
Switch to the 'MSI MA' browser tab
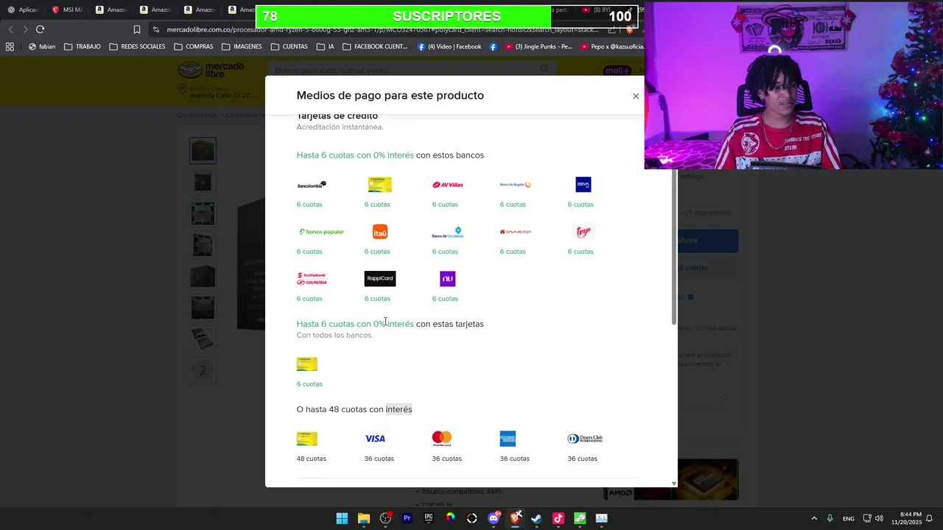tap(67, 10)
